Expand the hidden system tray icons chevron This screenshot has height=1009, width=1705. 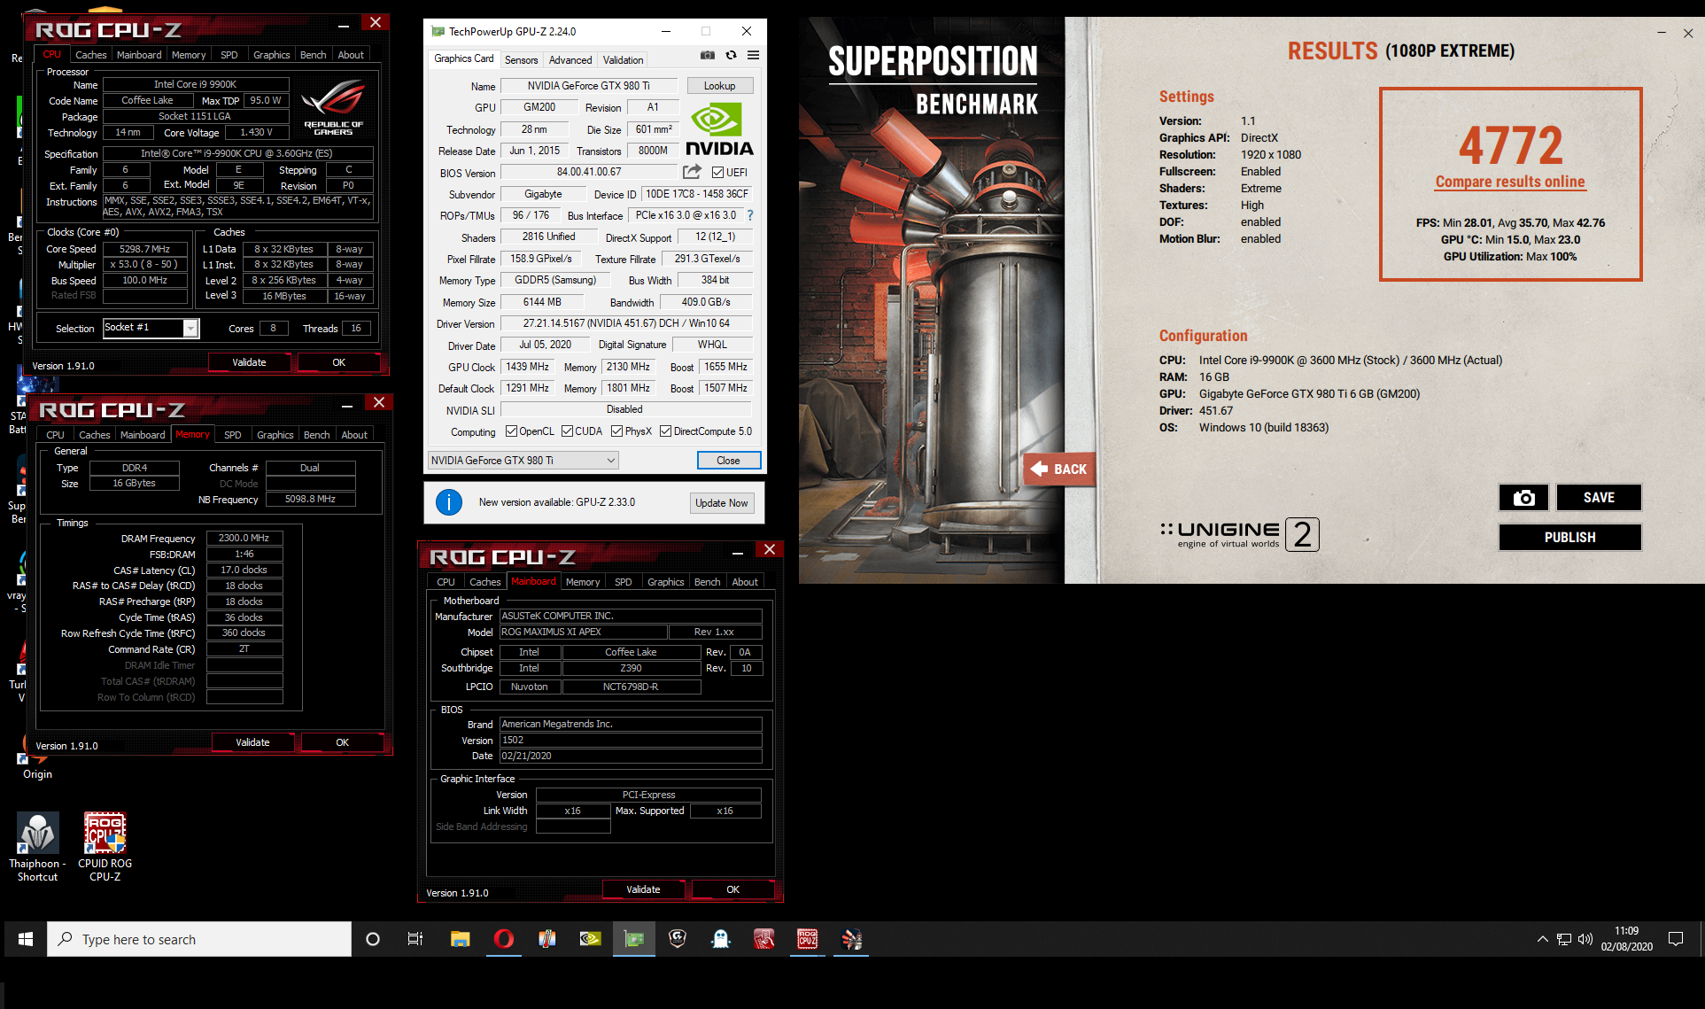(x=1542, y=939)
